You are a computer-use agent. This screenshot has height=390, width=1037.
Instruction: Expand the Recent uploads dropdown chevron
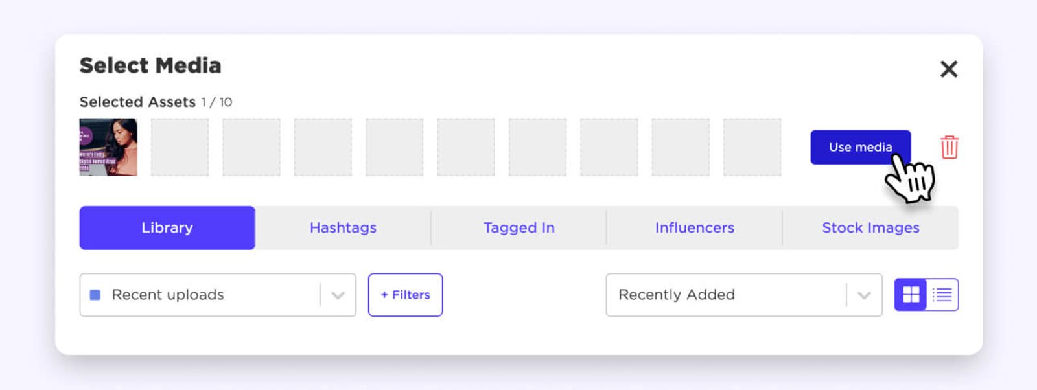(x=338, y=295)
